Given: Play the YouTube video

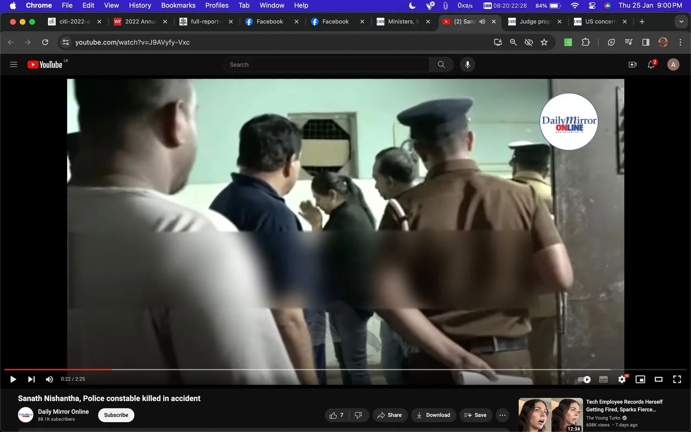Looking at the screenshot, I should click(x=13, y=379).
